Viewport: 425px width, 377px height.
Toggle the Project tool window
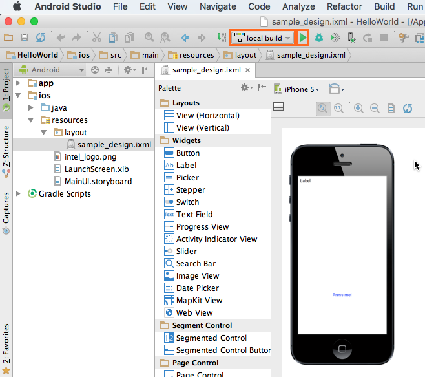point(6,89)
